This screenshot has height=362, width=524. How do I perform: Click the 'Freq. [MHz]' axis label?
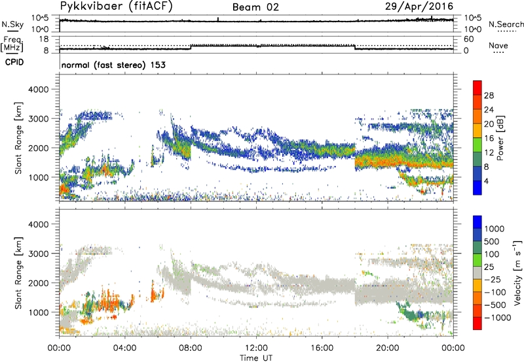click(12, 44)
